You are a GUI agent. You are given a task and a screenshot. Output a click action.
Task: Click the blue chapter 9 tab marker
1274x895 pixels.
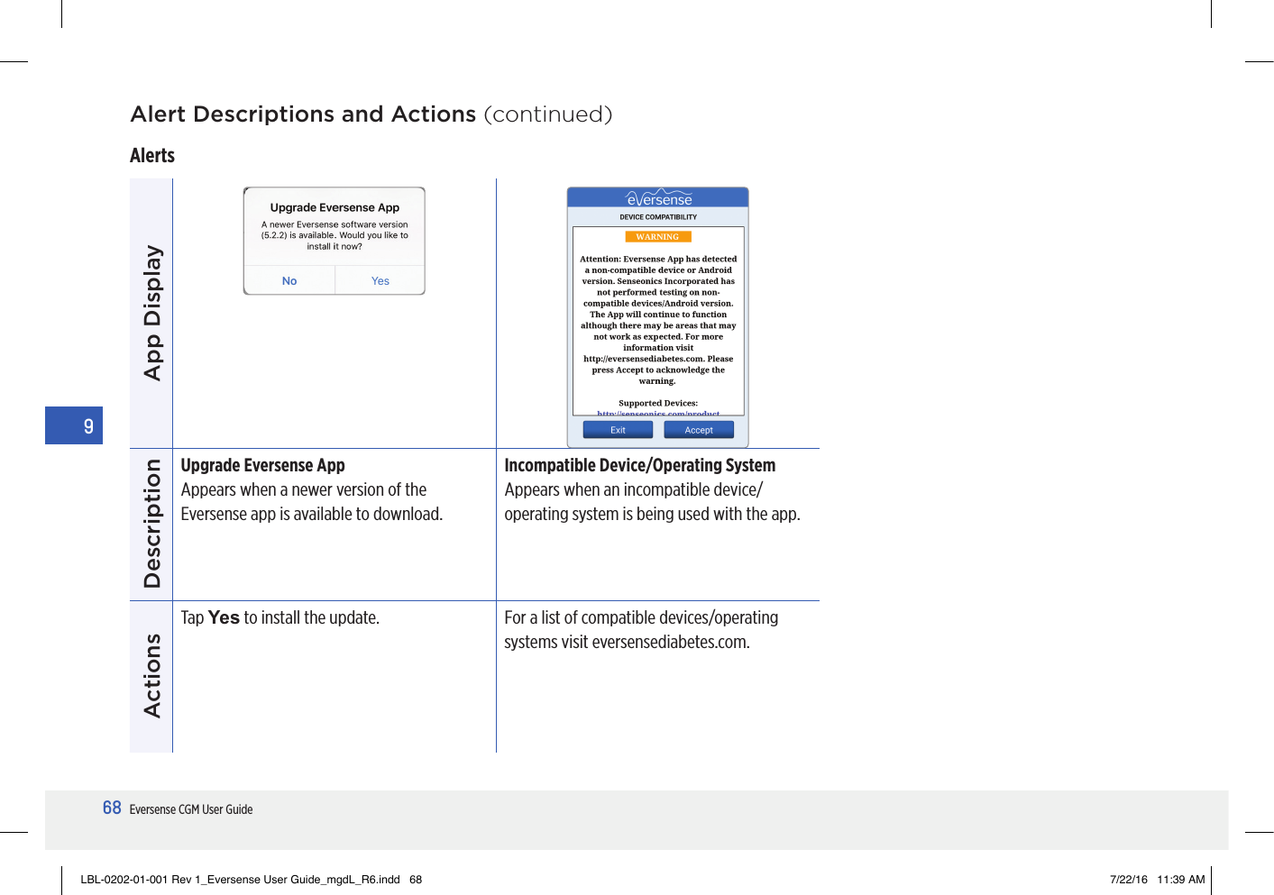pyautogui.click(x=74, y=425)
